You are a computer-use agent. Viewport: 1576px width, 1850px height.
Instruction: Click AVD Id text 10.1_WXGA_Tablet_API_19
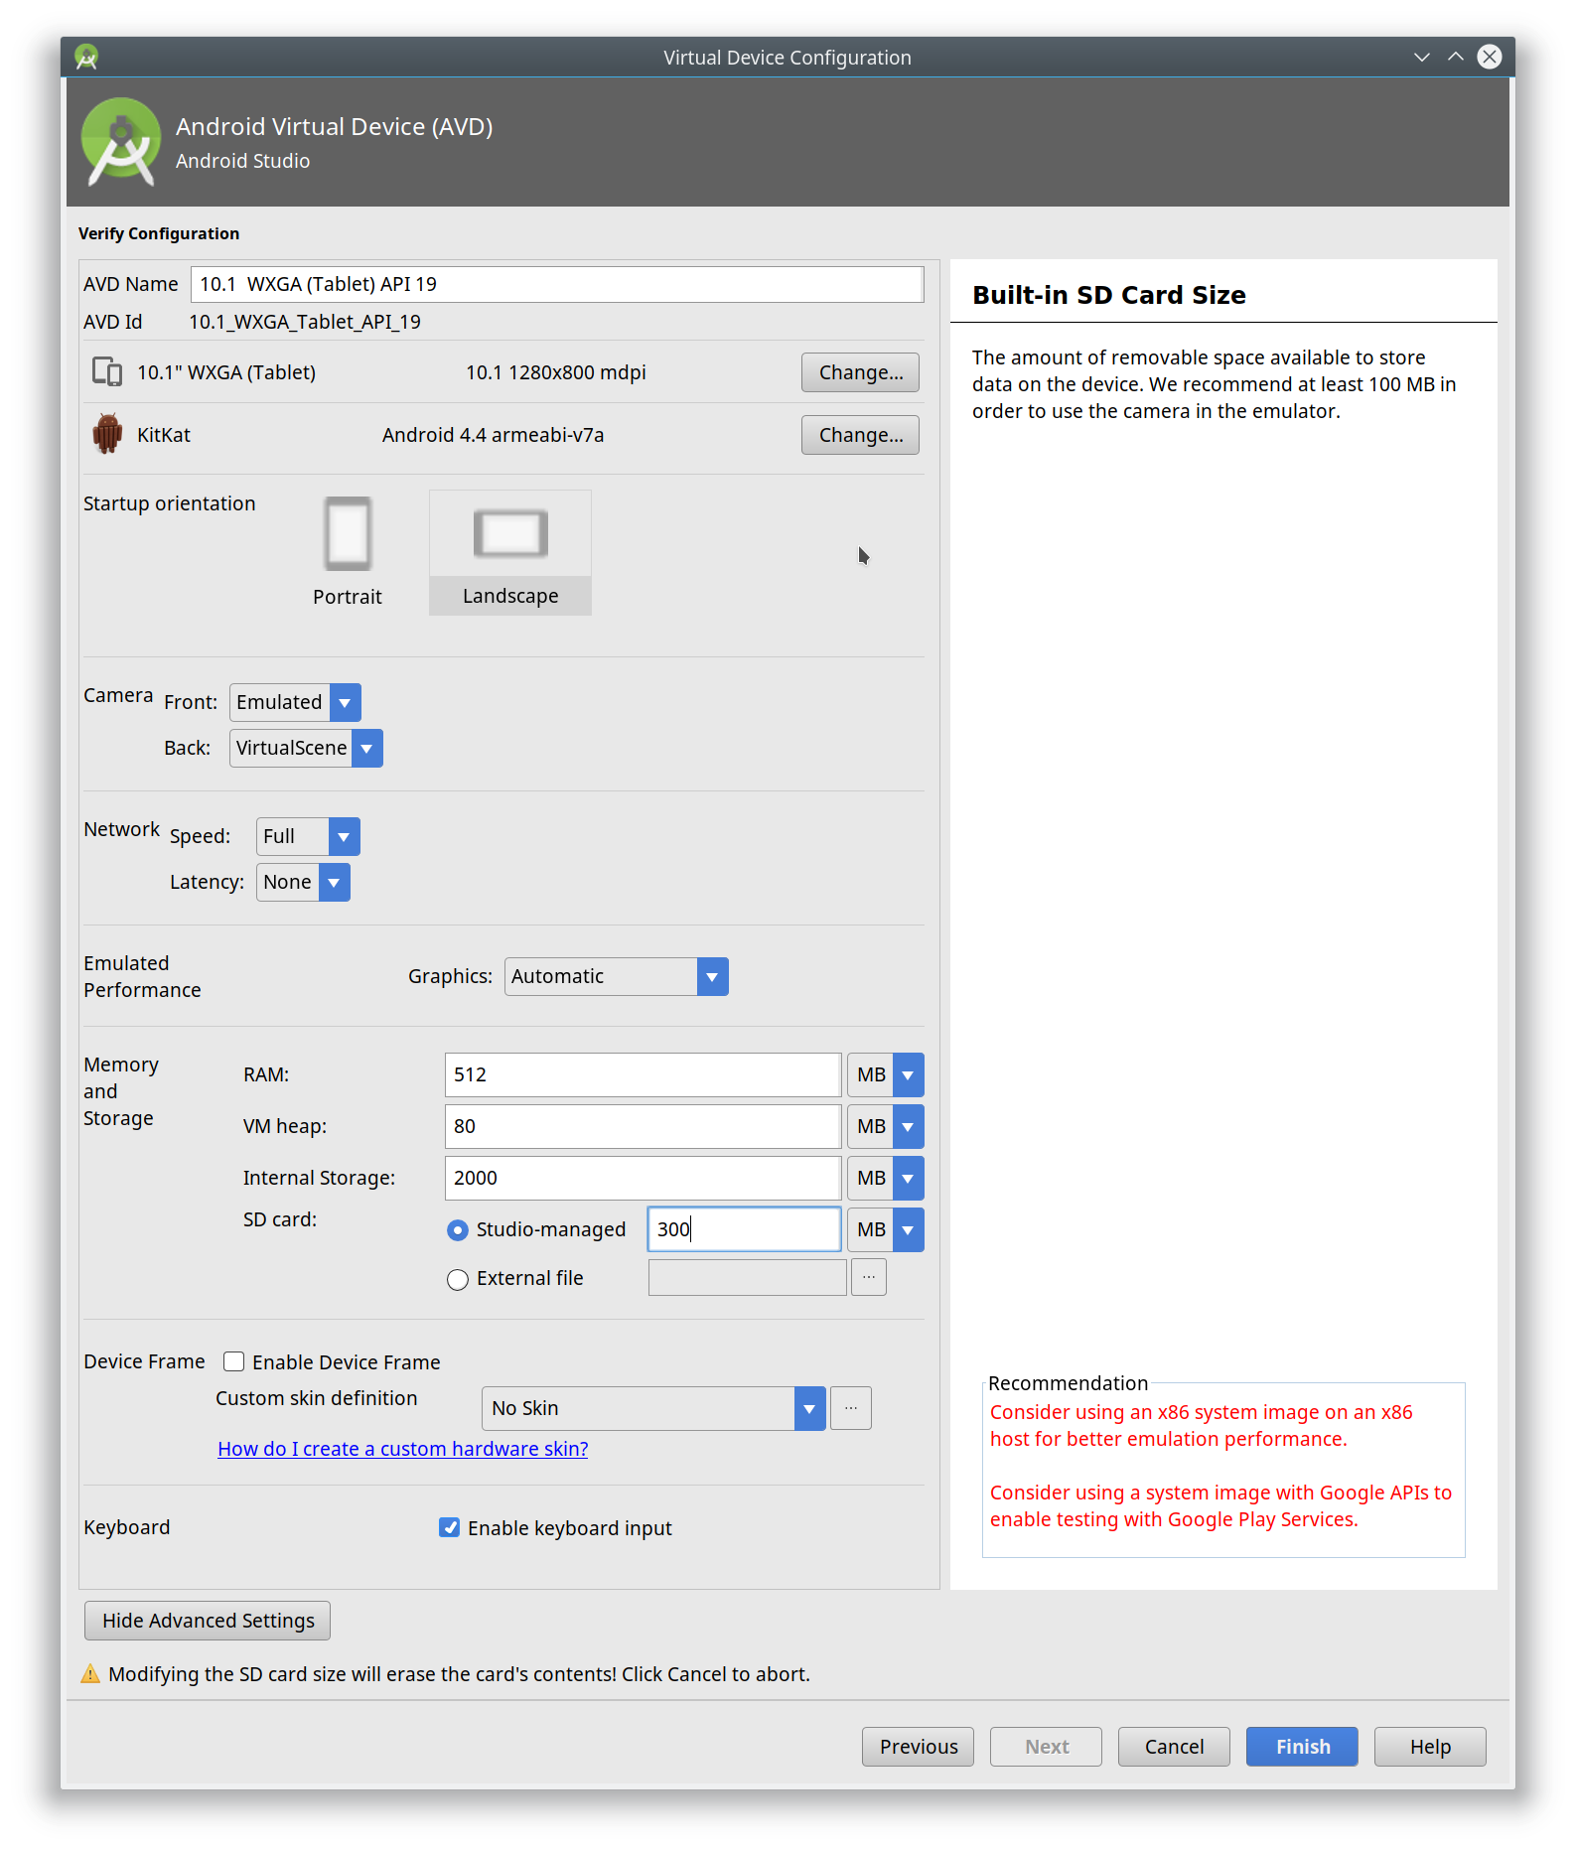coord(305,322)
